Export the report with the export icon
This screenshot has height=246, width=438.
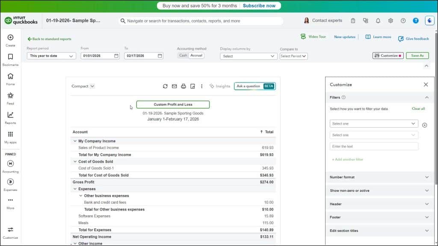coord(192,86)
